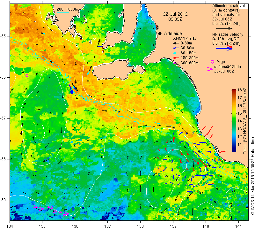
Task: Click latitude axis label -38
Action: (3, 159)
